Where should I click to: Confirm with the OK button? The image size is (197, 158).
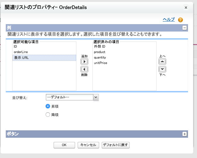tap(64, 145)
